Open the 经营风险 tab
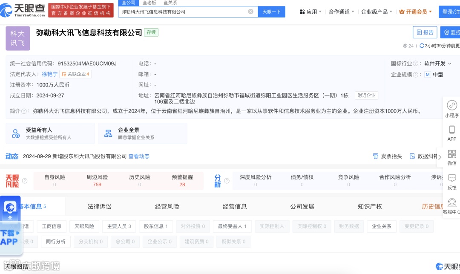 tap(167, 207)
